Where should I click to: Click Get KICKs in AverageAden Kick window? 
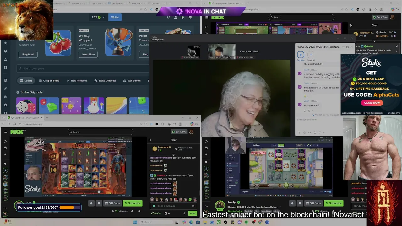pyautogui.click(x=380, y=17)
